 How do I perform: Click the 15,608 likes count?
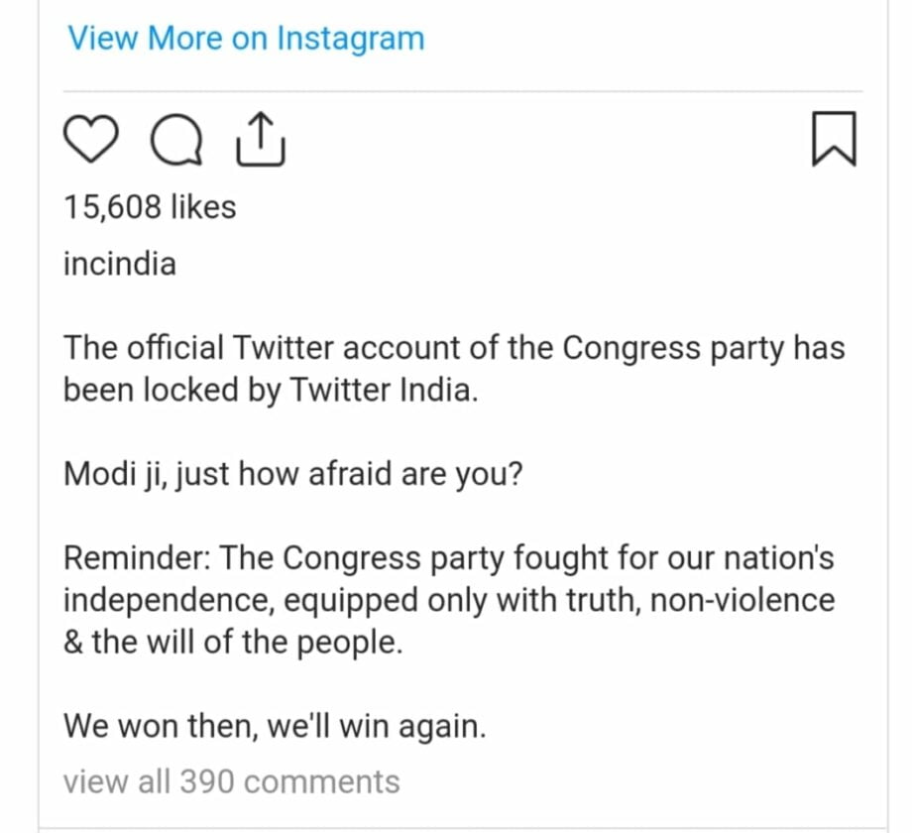pos(150,207)
